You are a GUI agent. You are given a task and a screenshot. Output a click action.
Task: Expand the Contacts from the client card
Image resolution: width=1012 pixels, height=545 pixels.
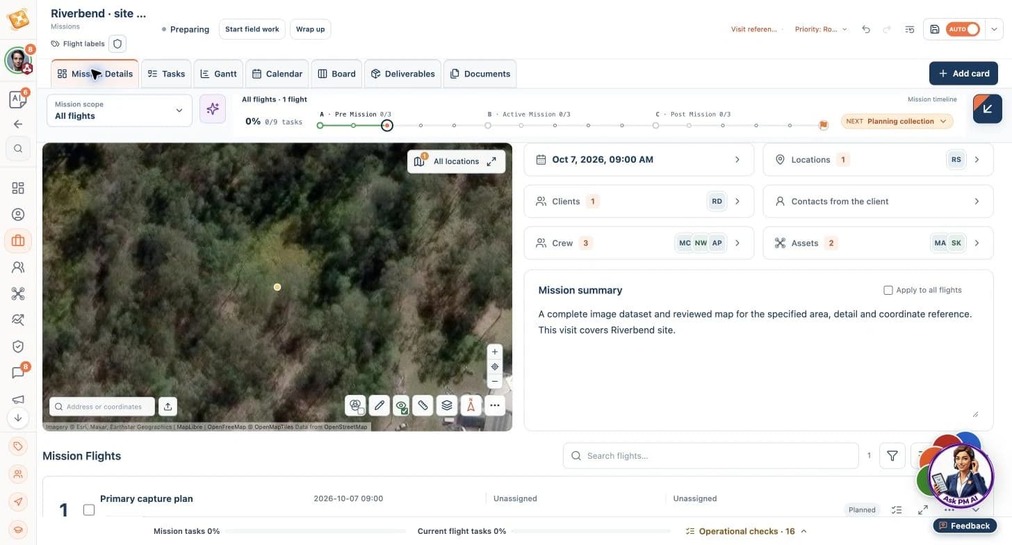click(878, 202)
